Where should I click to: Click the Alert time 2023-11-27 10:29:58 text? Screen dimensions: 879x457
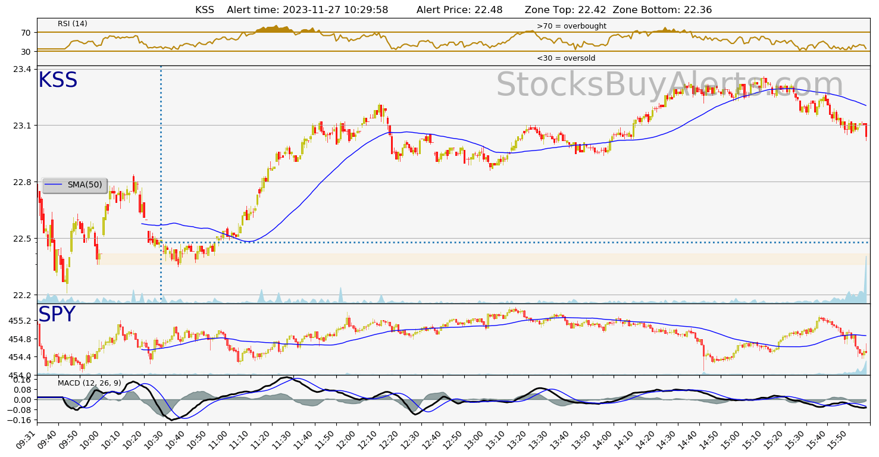pos(308,10)
